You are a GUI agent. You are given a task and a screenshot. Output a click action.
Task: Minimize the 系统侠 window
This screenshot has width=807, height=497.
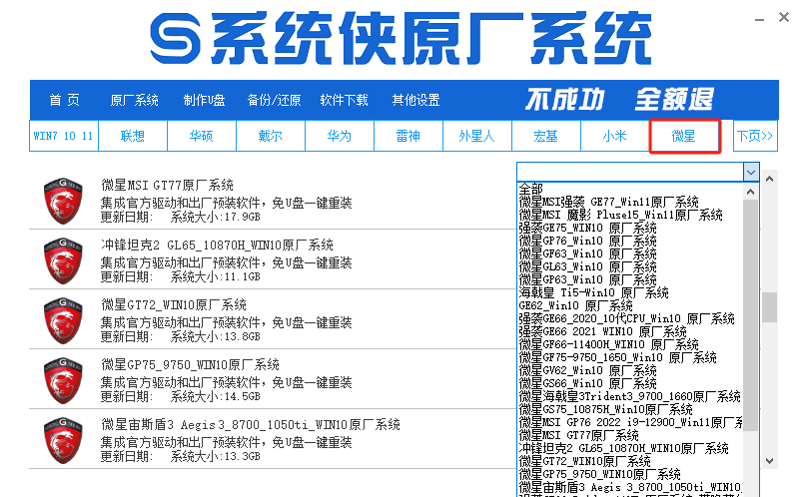point(759,19)
